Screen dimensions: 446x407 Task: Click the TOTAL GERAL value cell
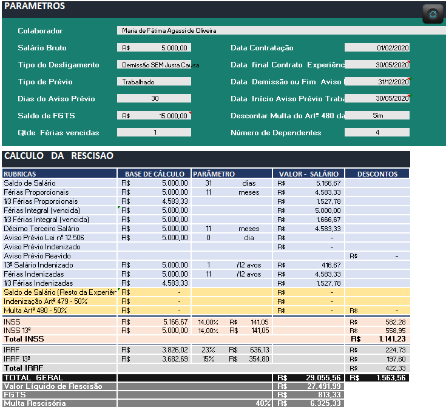309,377
